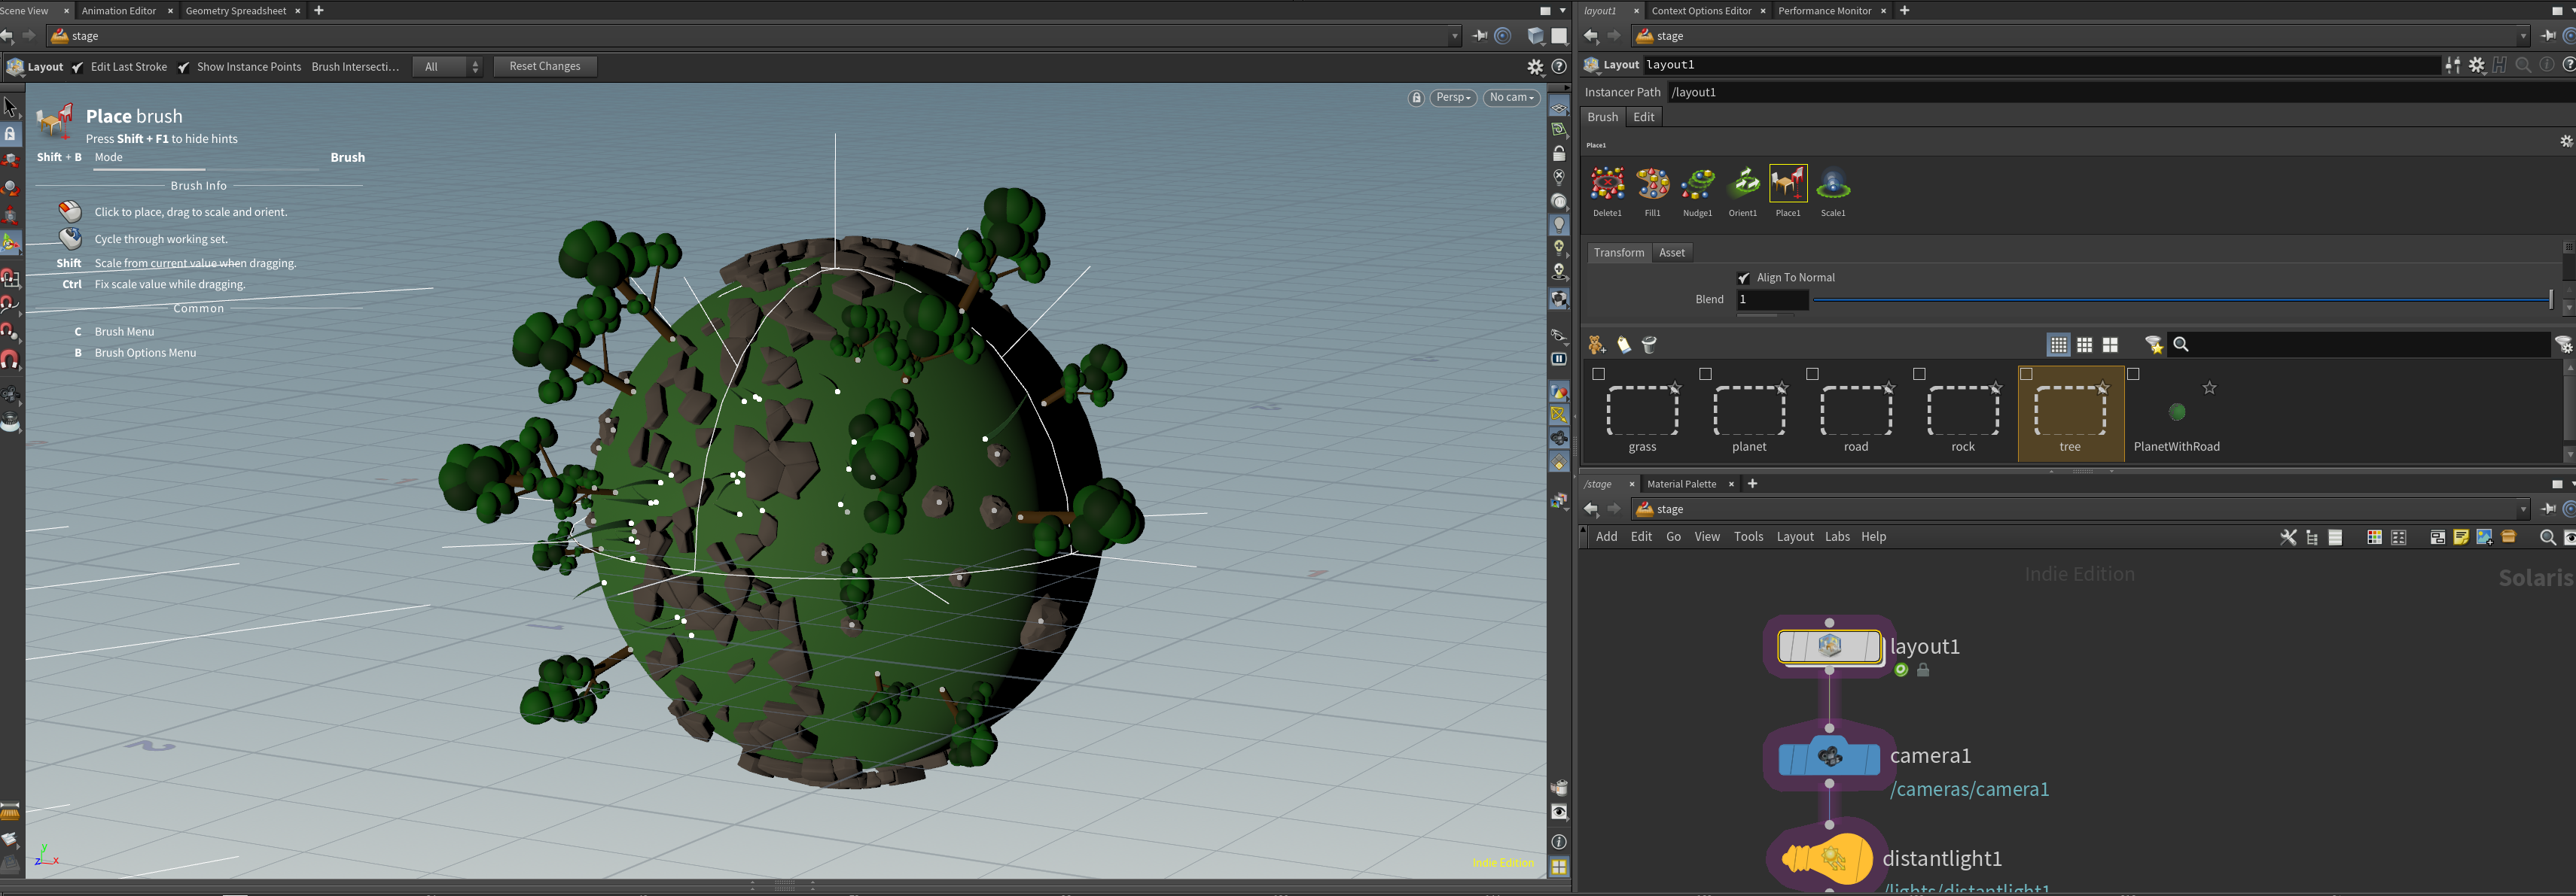The width and height of the screenshot is (2576, 896).
Task: Click the camera1 node icon
Action: (x=1829, y=757)
